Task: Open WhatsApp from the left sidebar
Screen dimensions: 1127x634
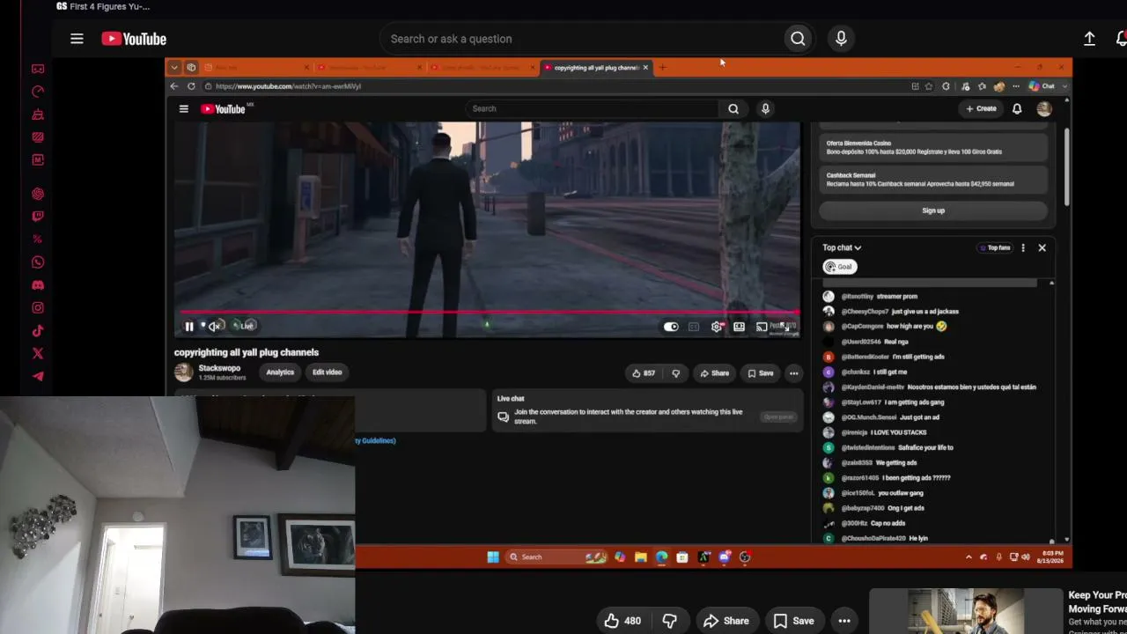Action: point(38,262)
